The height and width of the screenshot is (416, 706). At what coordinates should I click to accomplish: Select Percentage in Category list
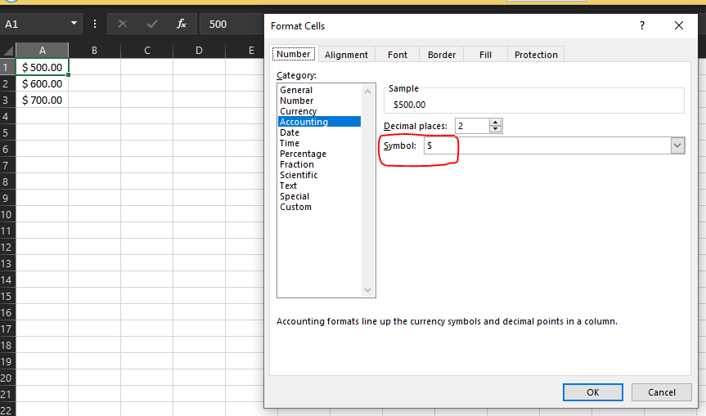click(319, 154)
